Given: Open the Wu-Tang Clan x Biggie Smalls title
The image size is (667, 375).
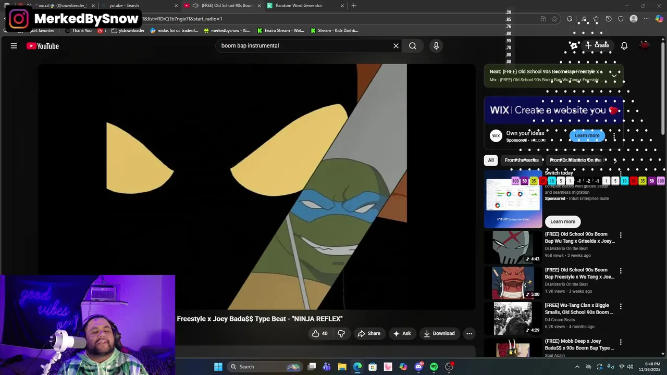Looking at the screenshot, I should [x=579, y=309].
